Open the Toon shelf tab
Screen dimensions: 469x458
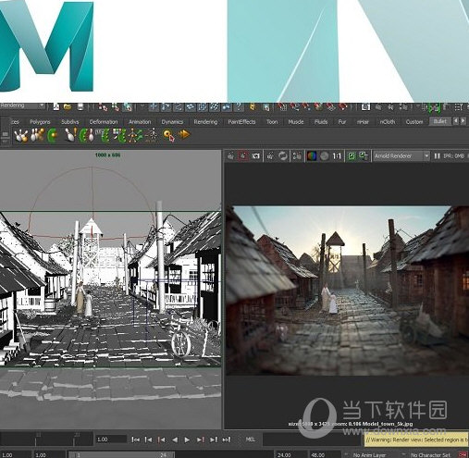coord(272,122)
